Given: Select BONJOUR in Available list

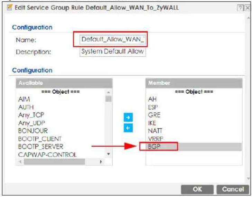Looking at the screenshot, I should point(33,131).
